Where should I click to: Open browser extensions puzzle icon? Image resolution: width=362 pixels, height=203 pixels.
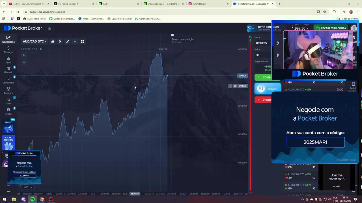point(334,12)
